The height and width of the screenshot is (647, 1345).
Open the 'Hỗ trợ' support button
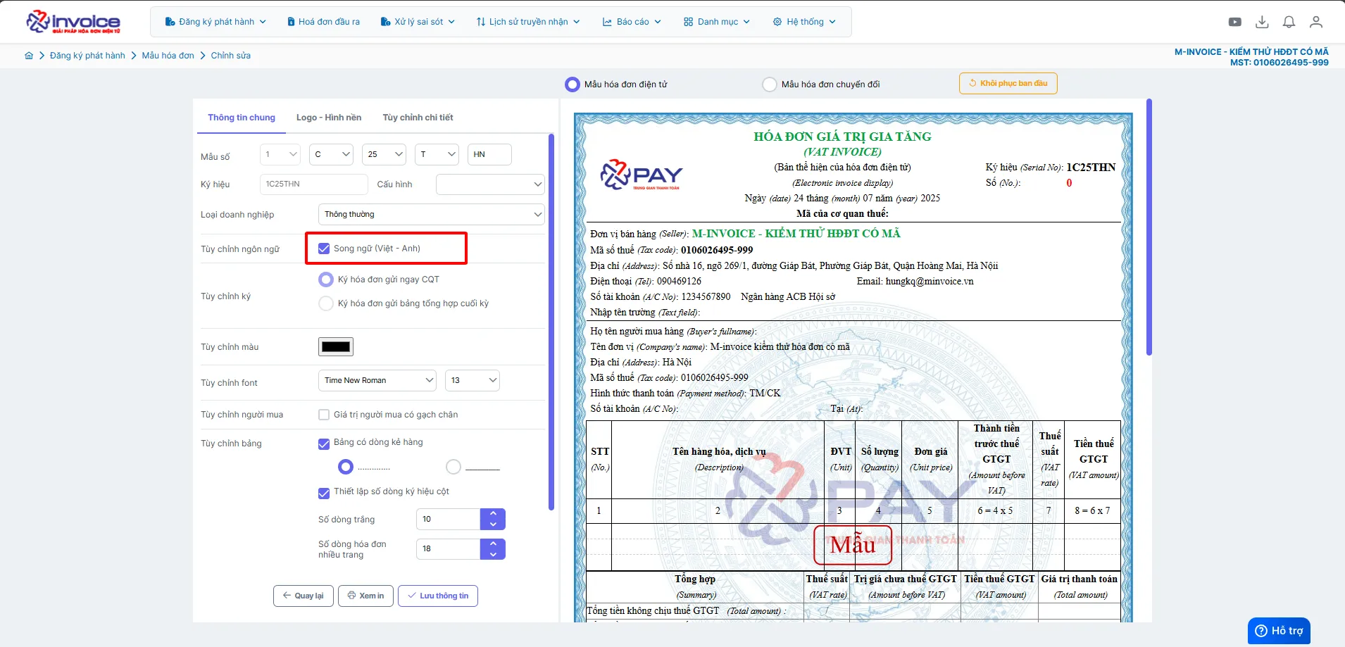pyautogui.click(x=1279, y=631)
